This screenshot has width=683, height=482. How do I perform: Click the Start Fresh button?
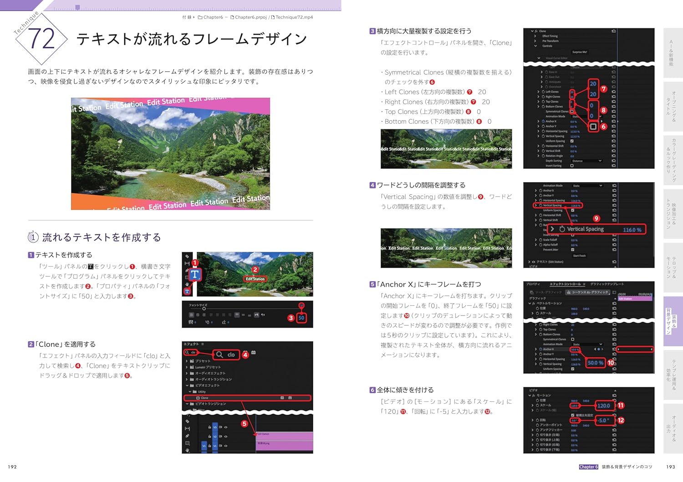coord(579,256)
